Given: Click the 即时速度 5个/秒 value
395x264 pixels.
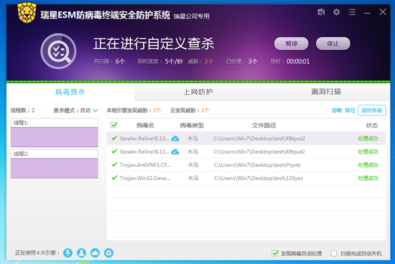Looking at the screenshot, I should 160,61.
